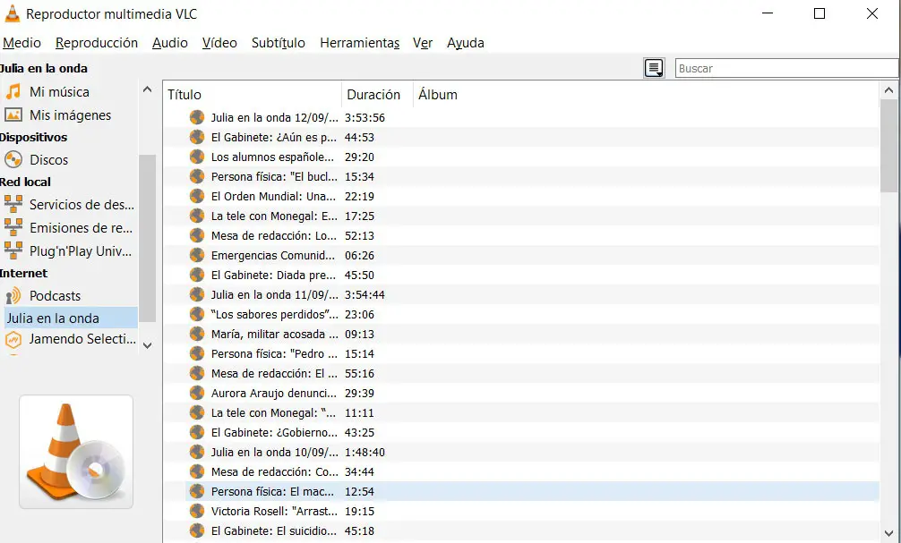Select El Gabinete: Diada pre... row
The image size is (901, 543).
point(532,275)
